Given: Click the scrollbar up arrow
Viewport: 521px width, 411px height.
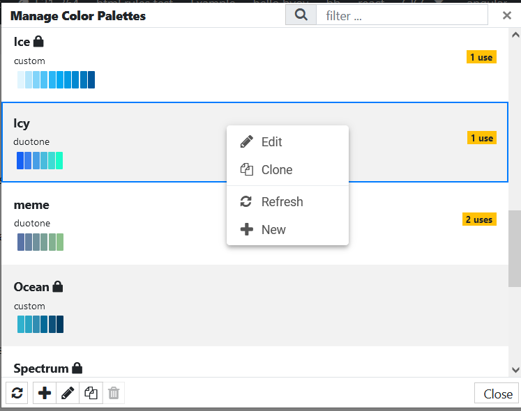Looking at the screenshot, I should click(x=515, y=35).
